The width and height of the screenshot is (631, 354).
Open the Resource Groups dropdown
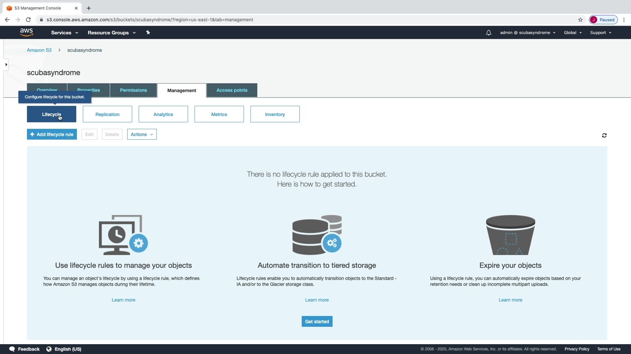pyautogui.click(x=111, y=32)
